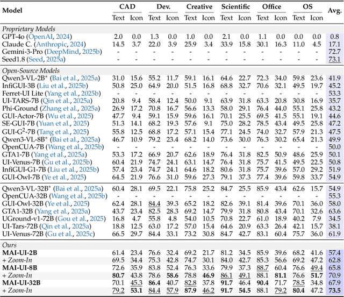Viewport: 344px width, 297px height.
Task: Open Yang et al. citation beside GTA1-32B
Action: pos(62,211)
